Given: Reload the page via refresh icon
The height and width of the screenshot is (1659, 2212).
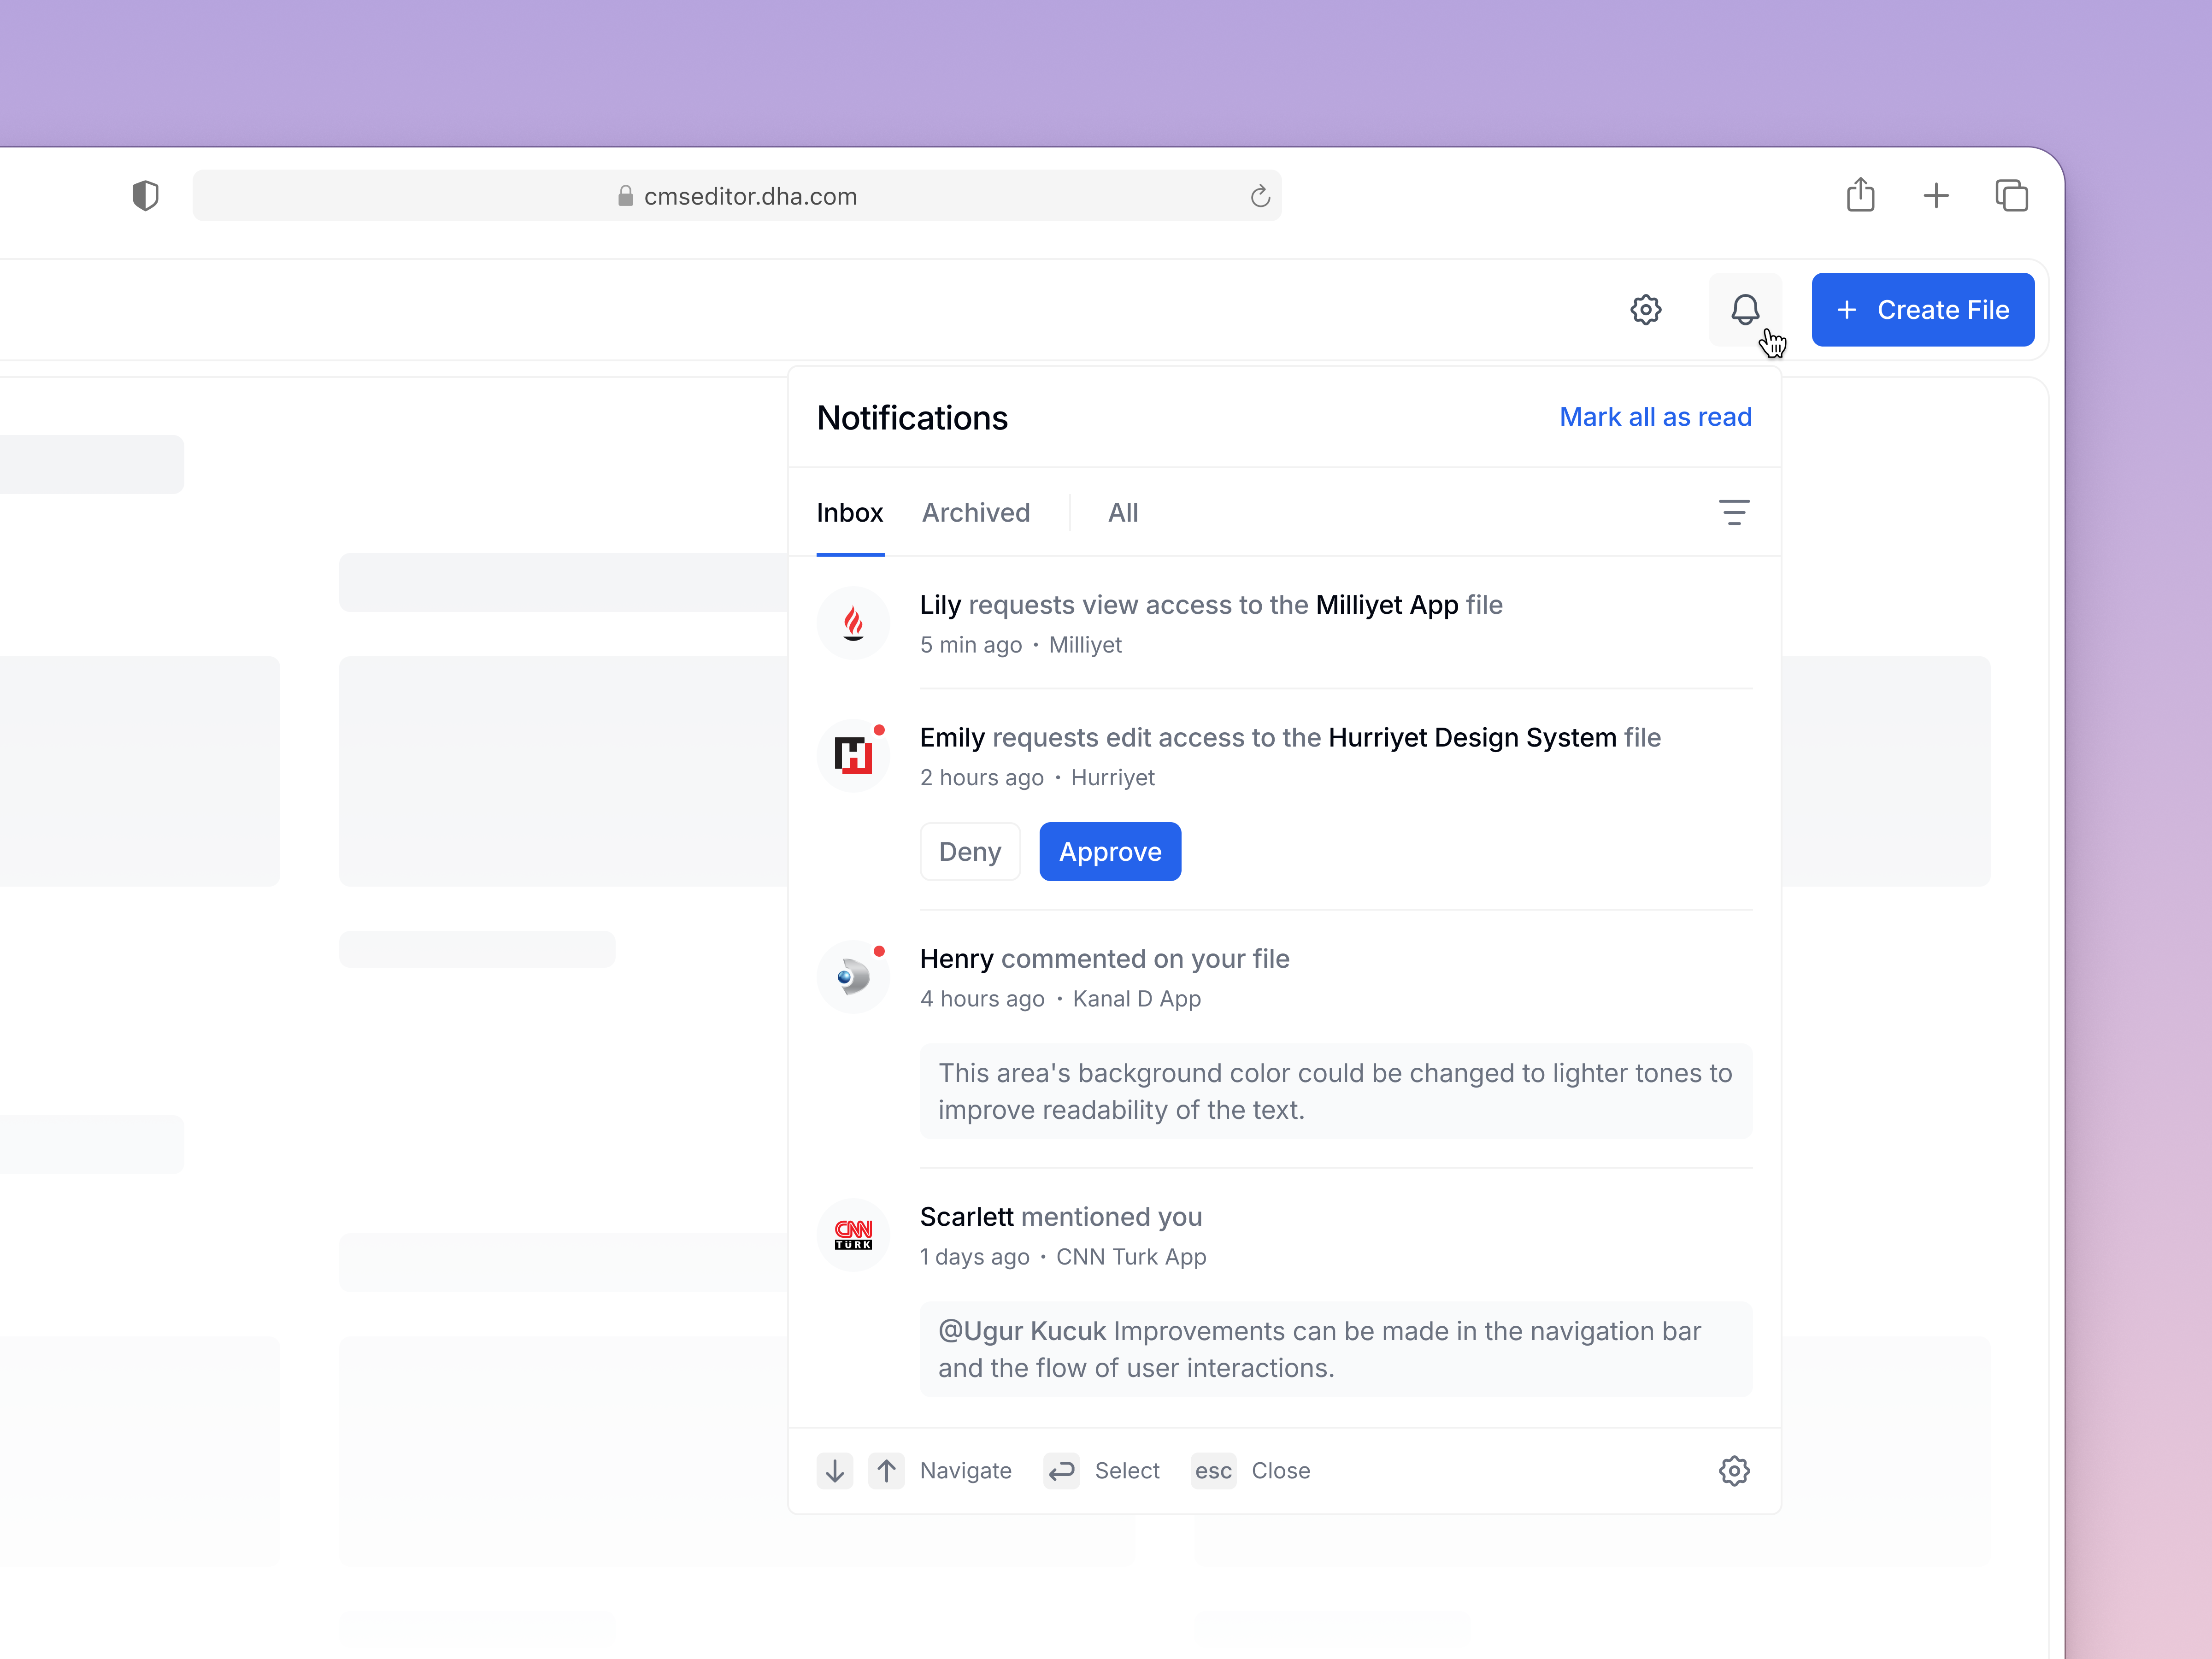Looking at the screenshot, I should point(1259,195).
